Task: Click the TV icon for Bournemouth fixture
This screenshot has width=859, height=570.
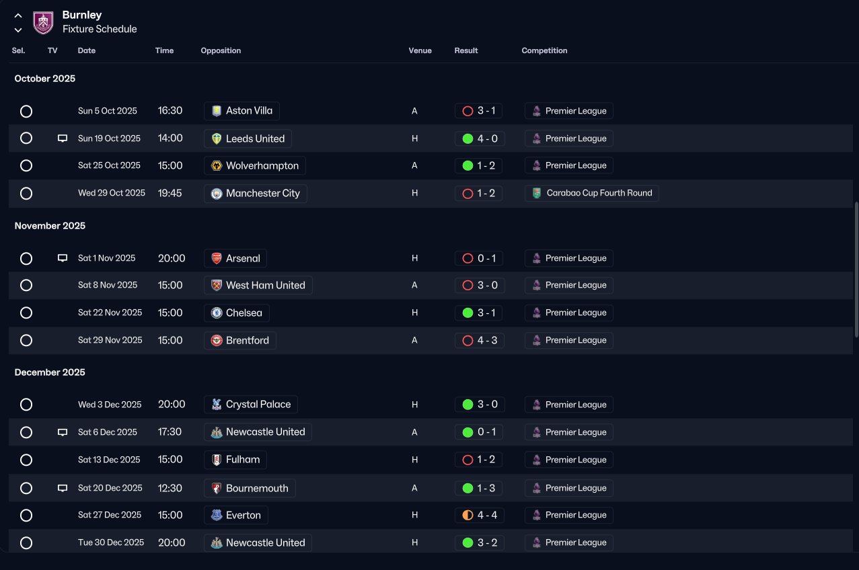Action: coord(63,488)
